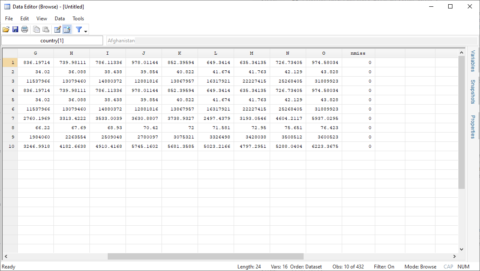The height and width of the screenshot is (271, 480).
Task: Click the Obs: 10 of 432 status
Action: 348,267
